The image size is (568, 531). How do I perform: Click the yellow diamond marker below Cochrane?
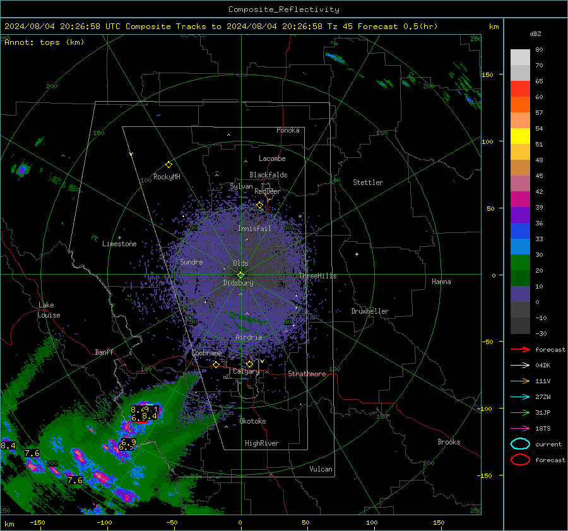216,365
